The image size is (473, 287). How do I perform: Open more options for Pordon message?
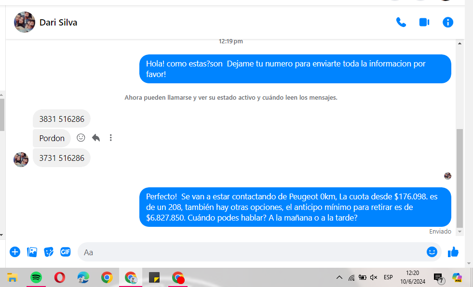[110, 138]
